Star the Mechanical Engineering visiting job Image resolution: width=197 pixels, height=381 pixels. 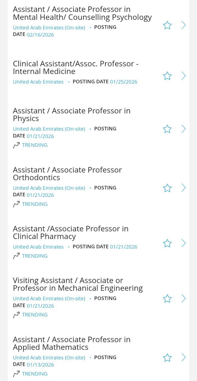point(167,298)
